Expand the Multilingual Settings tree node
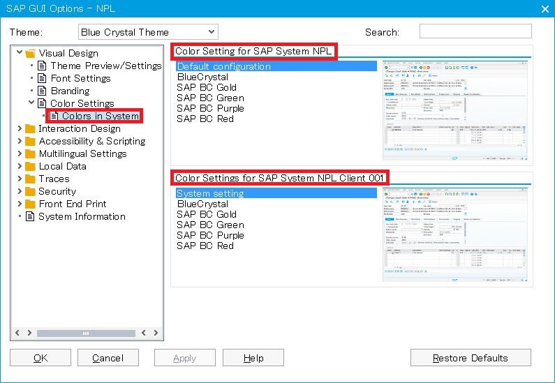555x383 pixels. click(x=19, y=153)
